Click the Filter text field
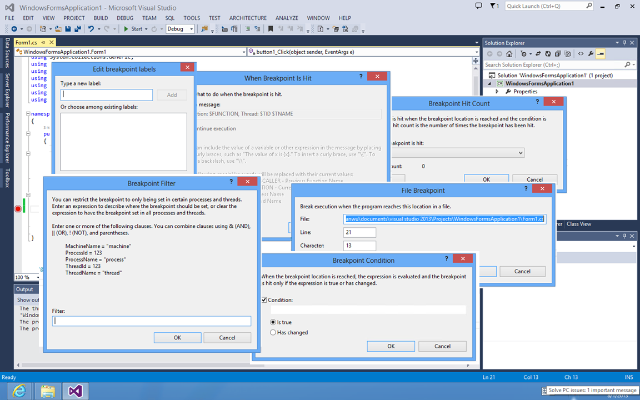This screenshot has width=640, height=400. point(152,321)
